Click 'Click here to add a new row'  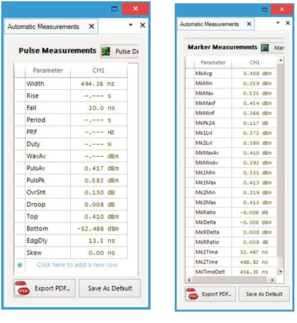coord(77,265)
